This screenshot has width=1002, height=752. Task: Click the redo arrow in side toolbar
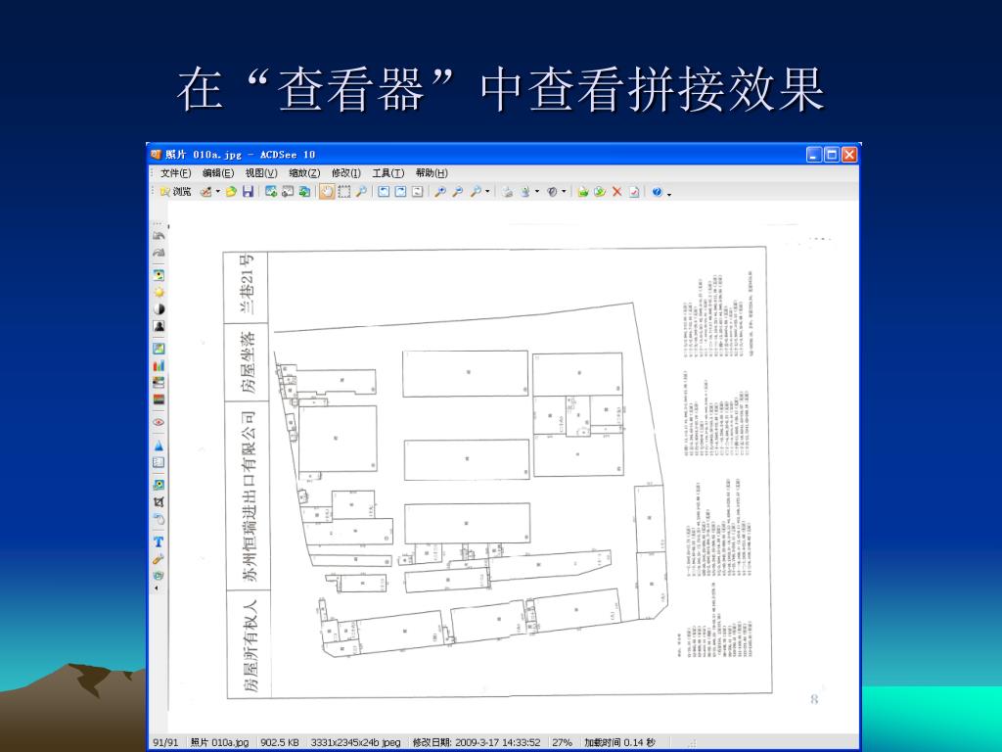(x=159, y=252)
